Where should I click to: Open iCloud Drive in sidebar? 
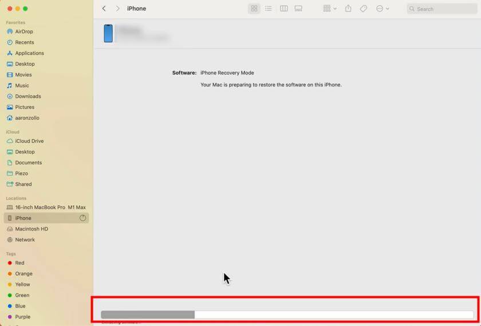pos(46,141)
